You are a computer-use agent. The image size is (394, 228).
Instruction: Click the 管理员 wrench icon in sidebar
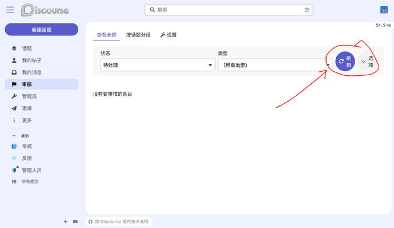pos(14,96)
